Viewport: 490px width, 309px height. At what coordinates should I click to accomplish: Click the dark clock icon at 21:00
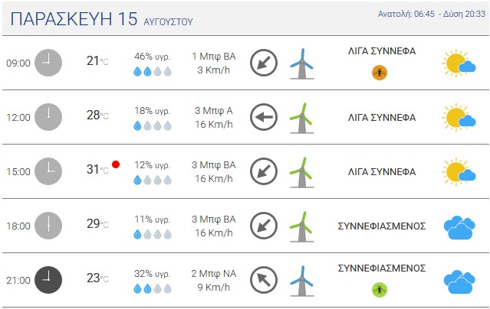48,280
